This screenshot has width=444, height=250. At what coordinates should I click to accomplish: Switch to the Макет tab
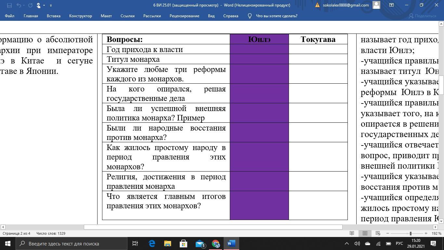[x=106, y=16]
